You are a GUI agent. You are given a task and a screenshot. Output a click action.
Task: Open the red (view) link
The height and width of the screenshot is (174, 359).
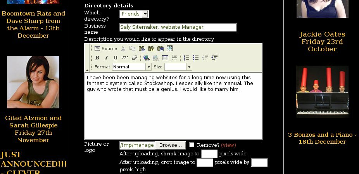[228, 145]
